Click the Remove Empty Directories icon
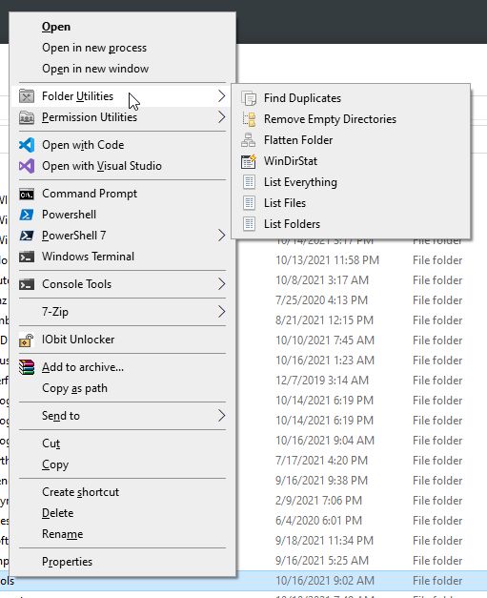 [249, 119]
